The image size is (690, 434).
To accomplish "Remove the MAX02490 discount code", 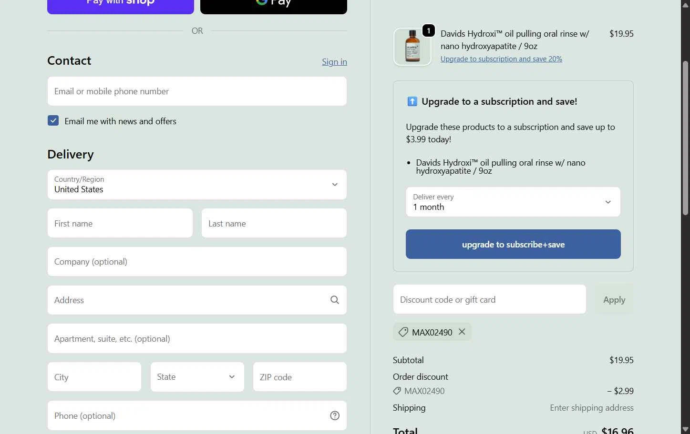I will tap(462, 332).
